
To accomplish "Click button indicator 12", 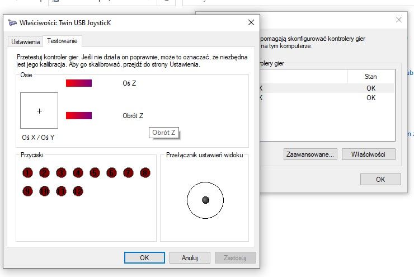I will (78, 191).
